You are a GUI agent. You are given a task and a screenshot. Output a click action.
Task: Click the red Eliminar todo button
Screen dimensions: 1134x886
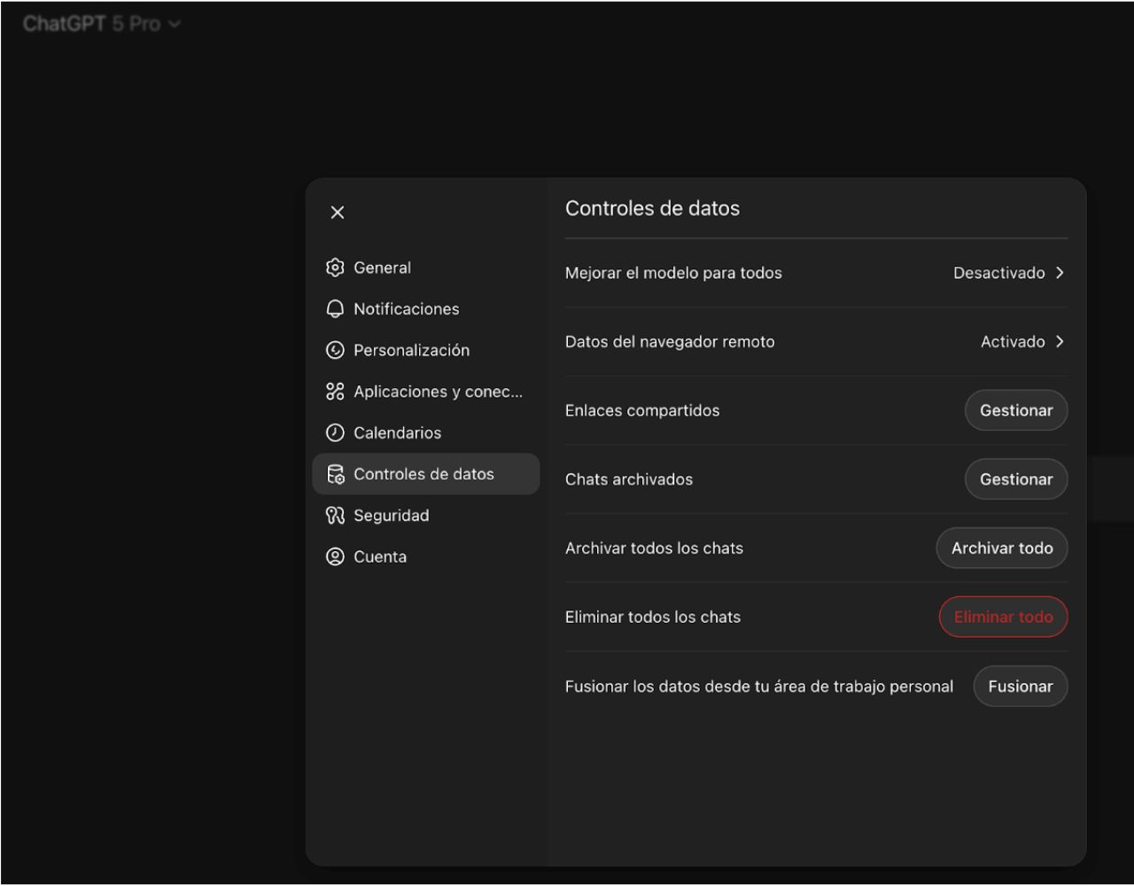point(1003,618)
